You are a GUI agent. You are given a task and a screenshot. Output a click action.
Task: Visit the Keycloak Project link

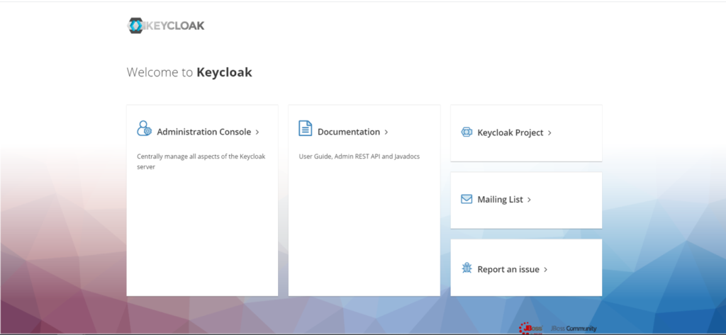click(x=510, y=132)
